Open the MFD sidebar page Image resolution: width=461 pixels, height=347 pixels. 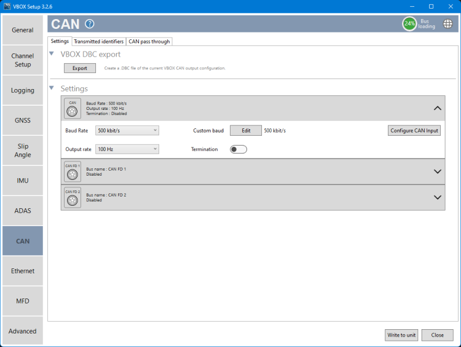point(23,301)
